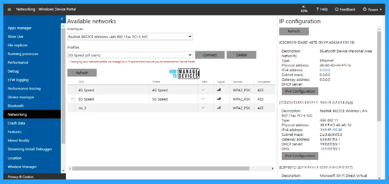Click the Profile column header
The width and height of the screenshot is (389, 184).
[156, 82]
